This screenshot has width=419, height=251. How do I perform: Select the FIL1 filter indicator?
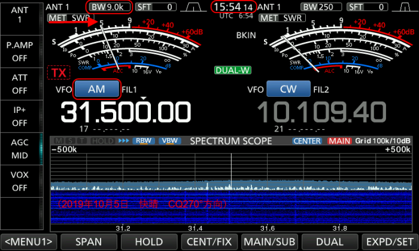point(129,90)
